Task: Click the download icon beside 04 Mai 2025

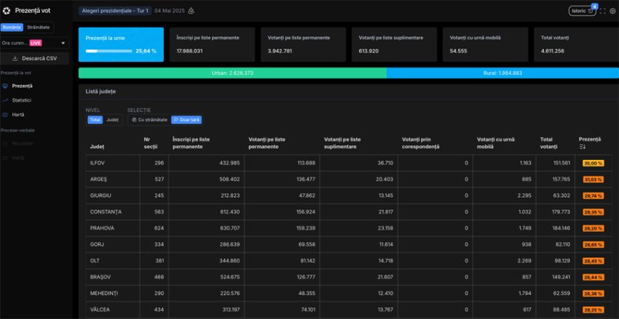Action: 192,11
